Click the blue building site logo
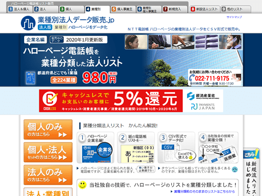 28,23
